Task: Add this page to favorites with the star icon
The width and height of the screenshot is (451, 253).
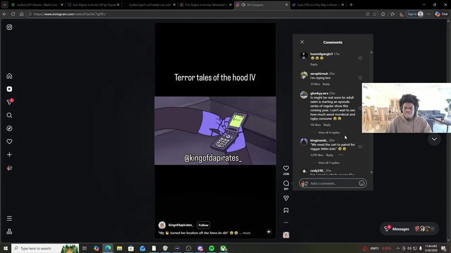Action: coord(375,14)
